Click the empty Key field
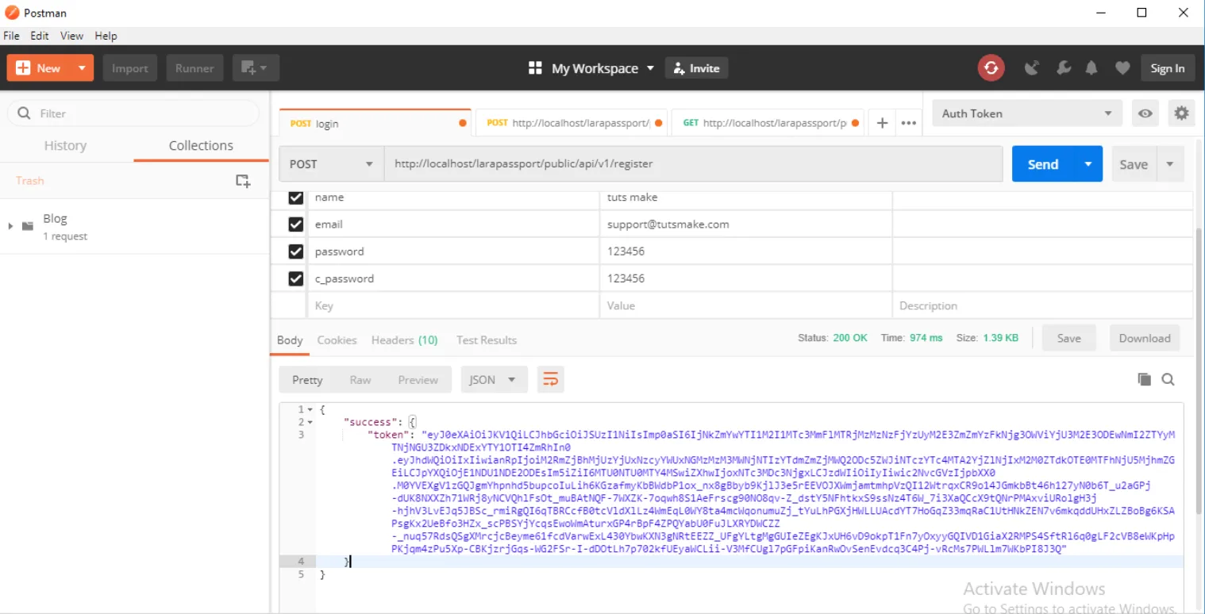The image size is (1205, 614). pos(454,305)
